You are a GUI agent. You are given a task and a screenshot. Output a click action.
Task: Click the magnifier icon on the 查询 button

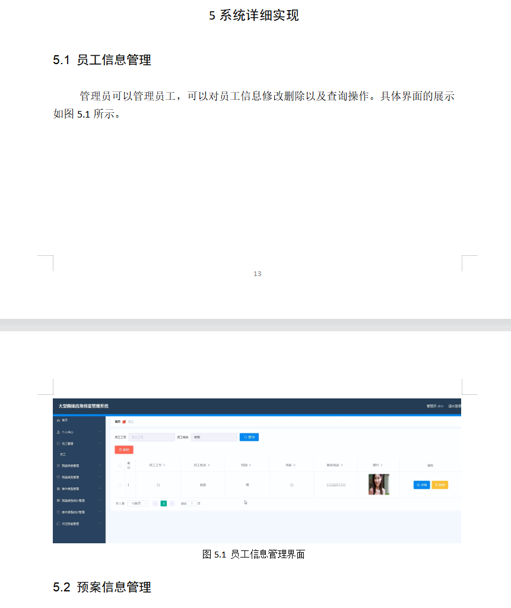(245, 436)
